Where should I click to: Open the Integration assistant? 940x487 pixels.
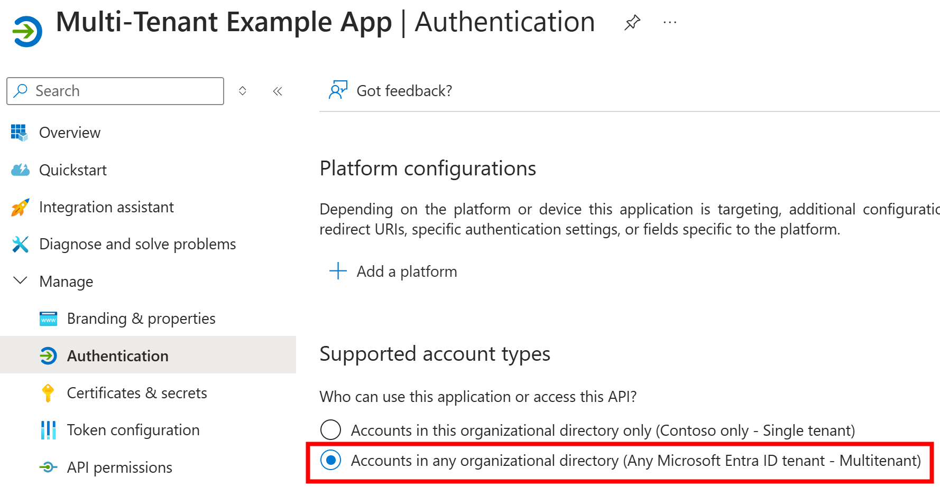point(106,207)
